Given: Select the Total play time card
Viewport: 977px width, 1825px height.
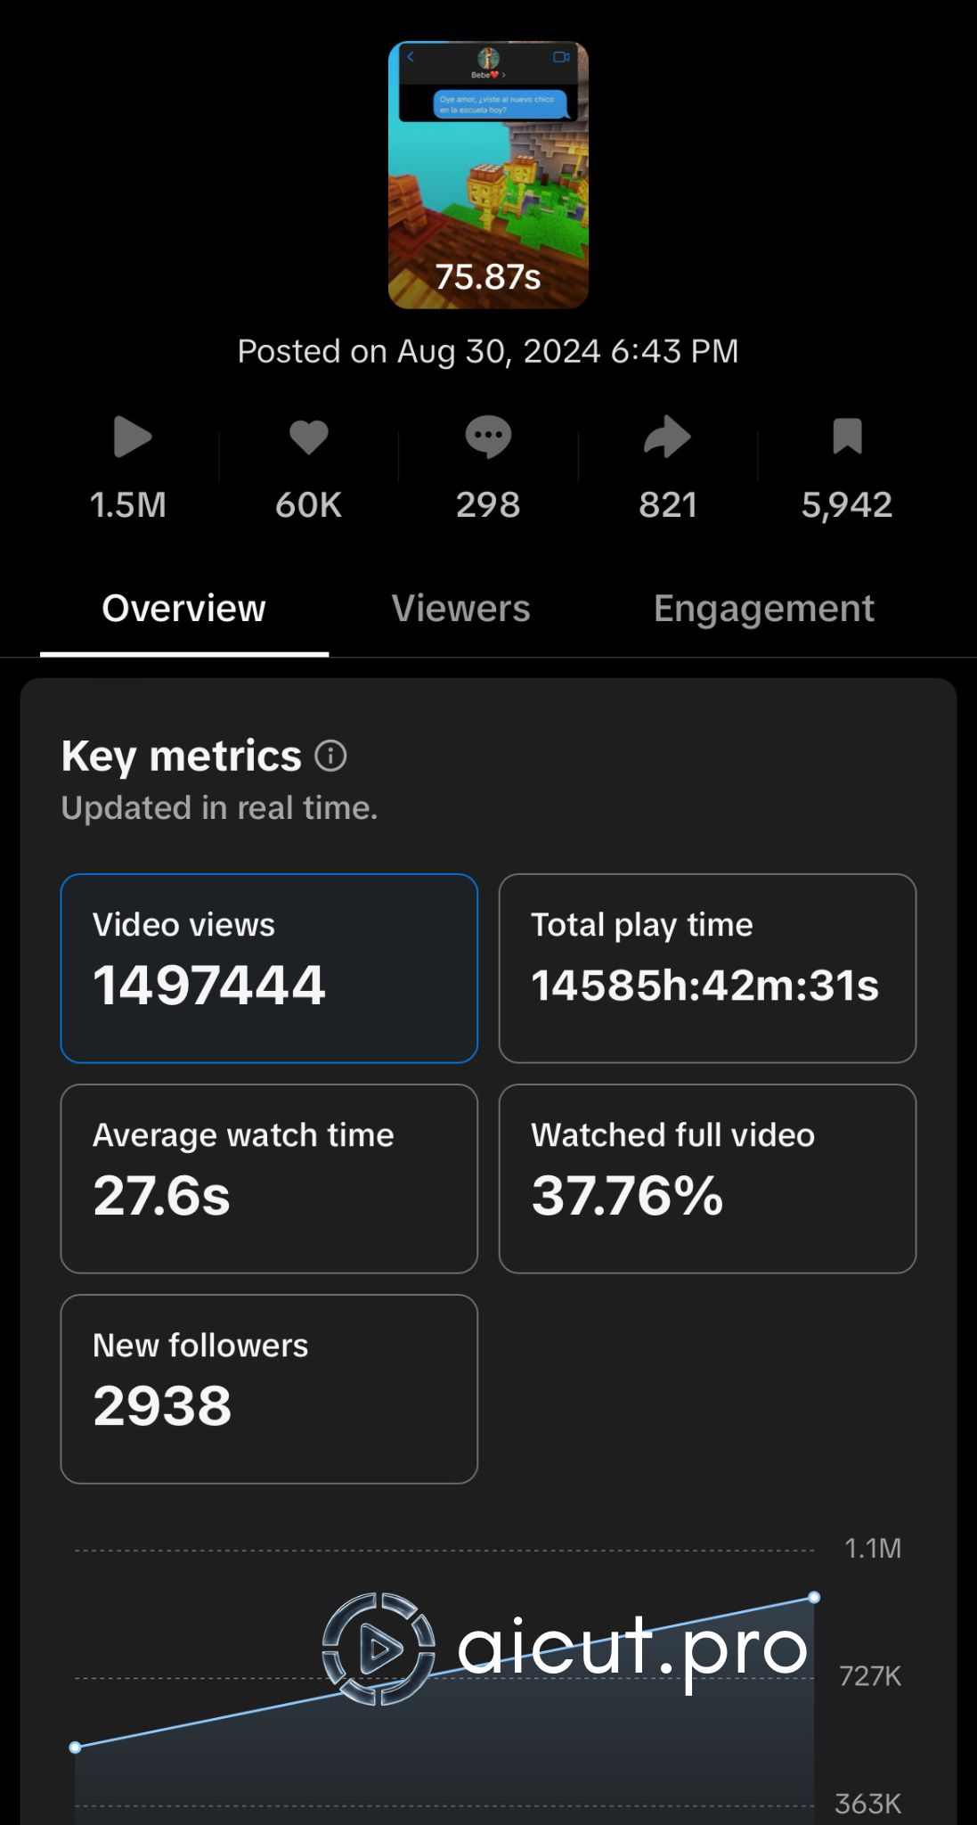Looking at the screenshot, I should pyautogui.click(x=707, y=968).
